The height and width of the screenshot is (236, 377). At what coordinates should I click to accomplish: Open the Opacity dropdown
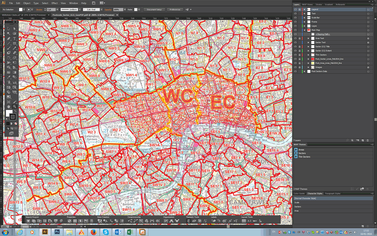click(x=125, y=10)
